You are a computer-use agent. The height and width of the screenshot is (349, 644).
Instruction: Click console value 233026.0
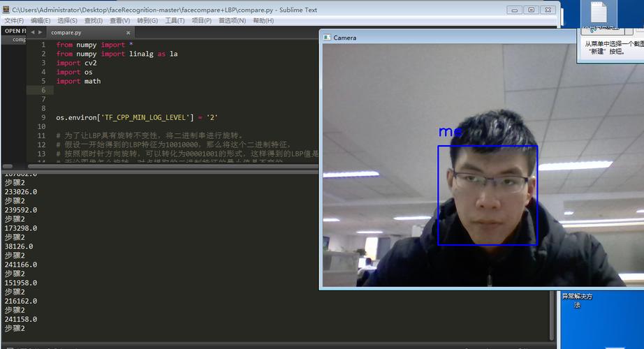coord(21,192)
